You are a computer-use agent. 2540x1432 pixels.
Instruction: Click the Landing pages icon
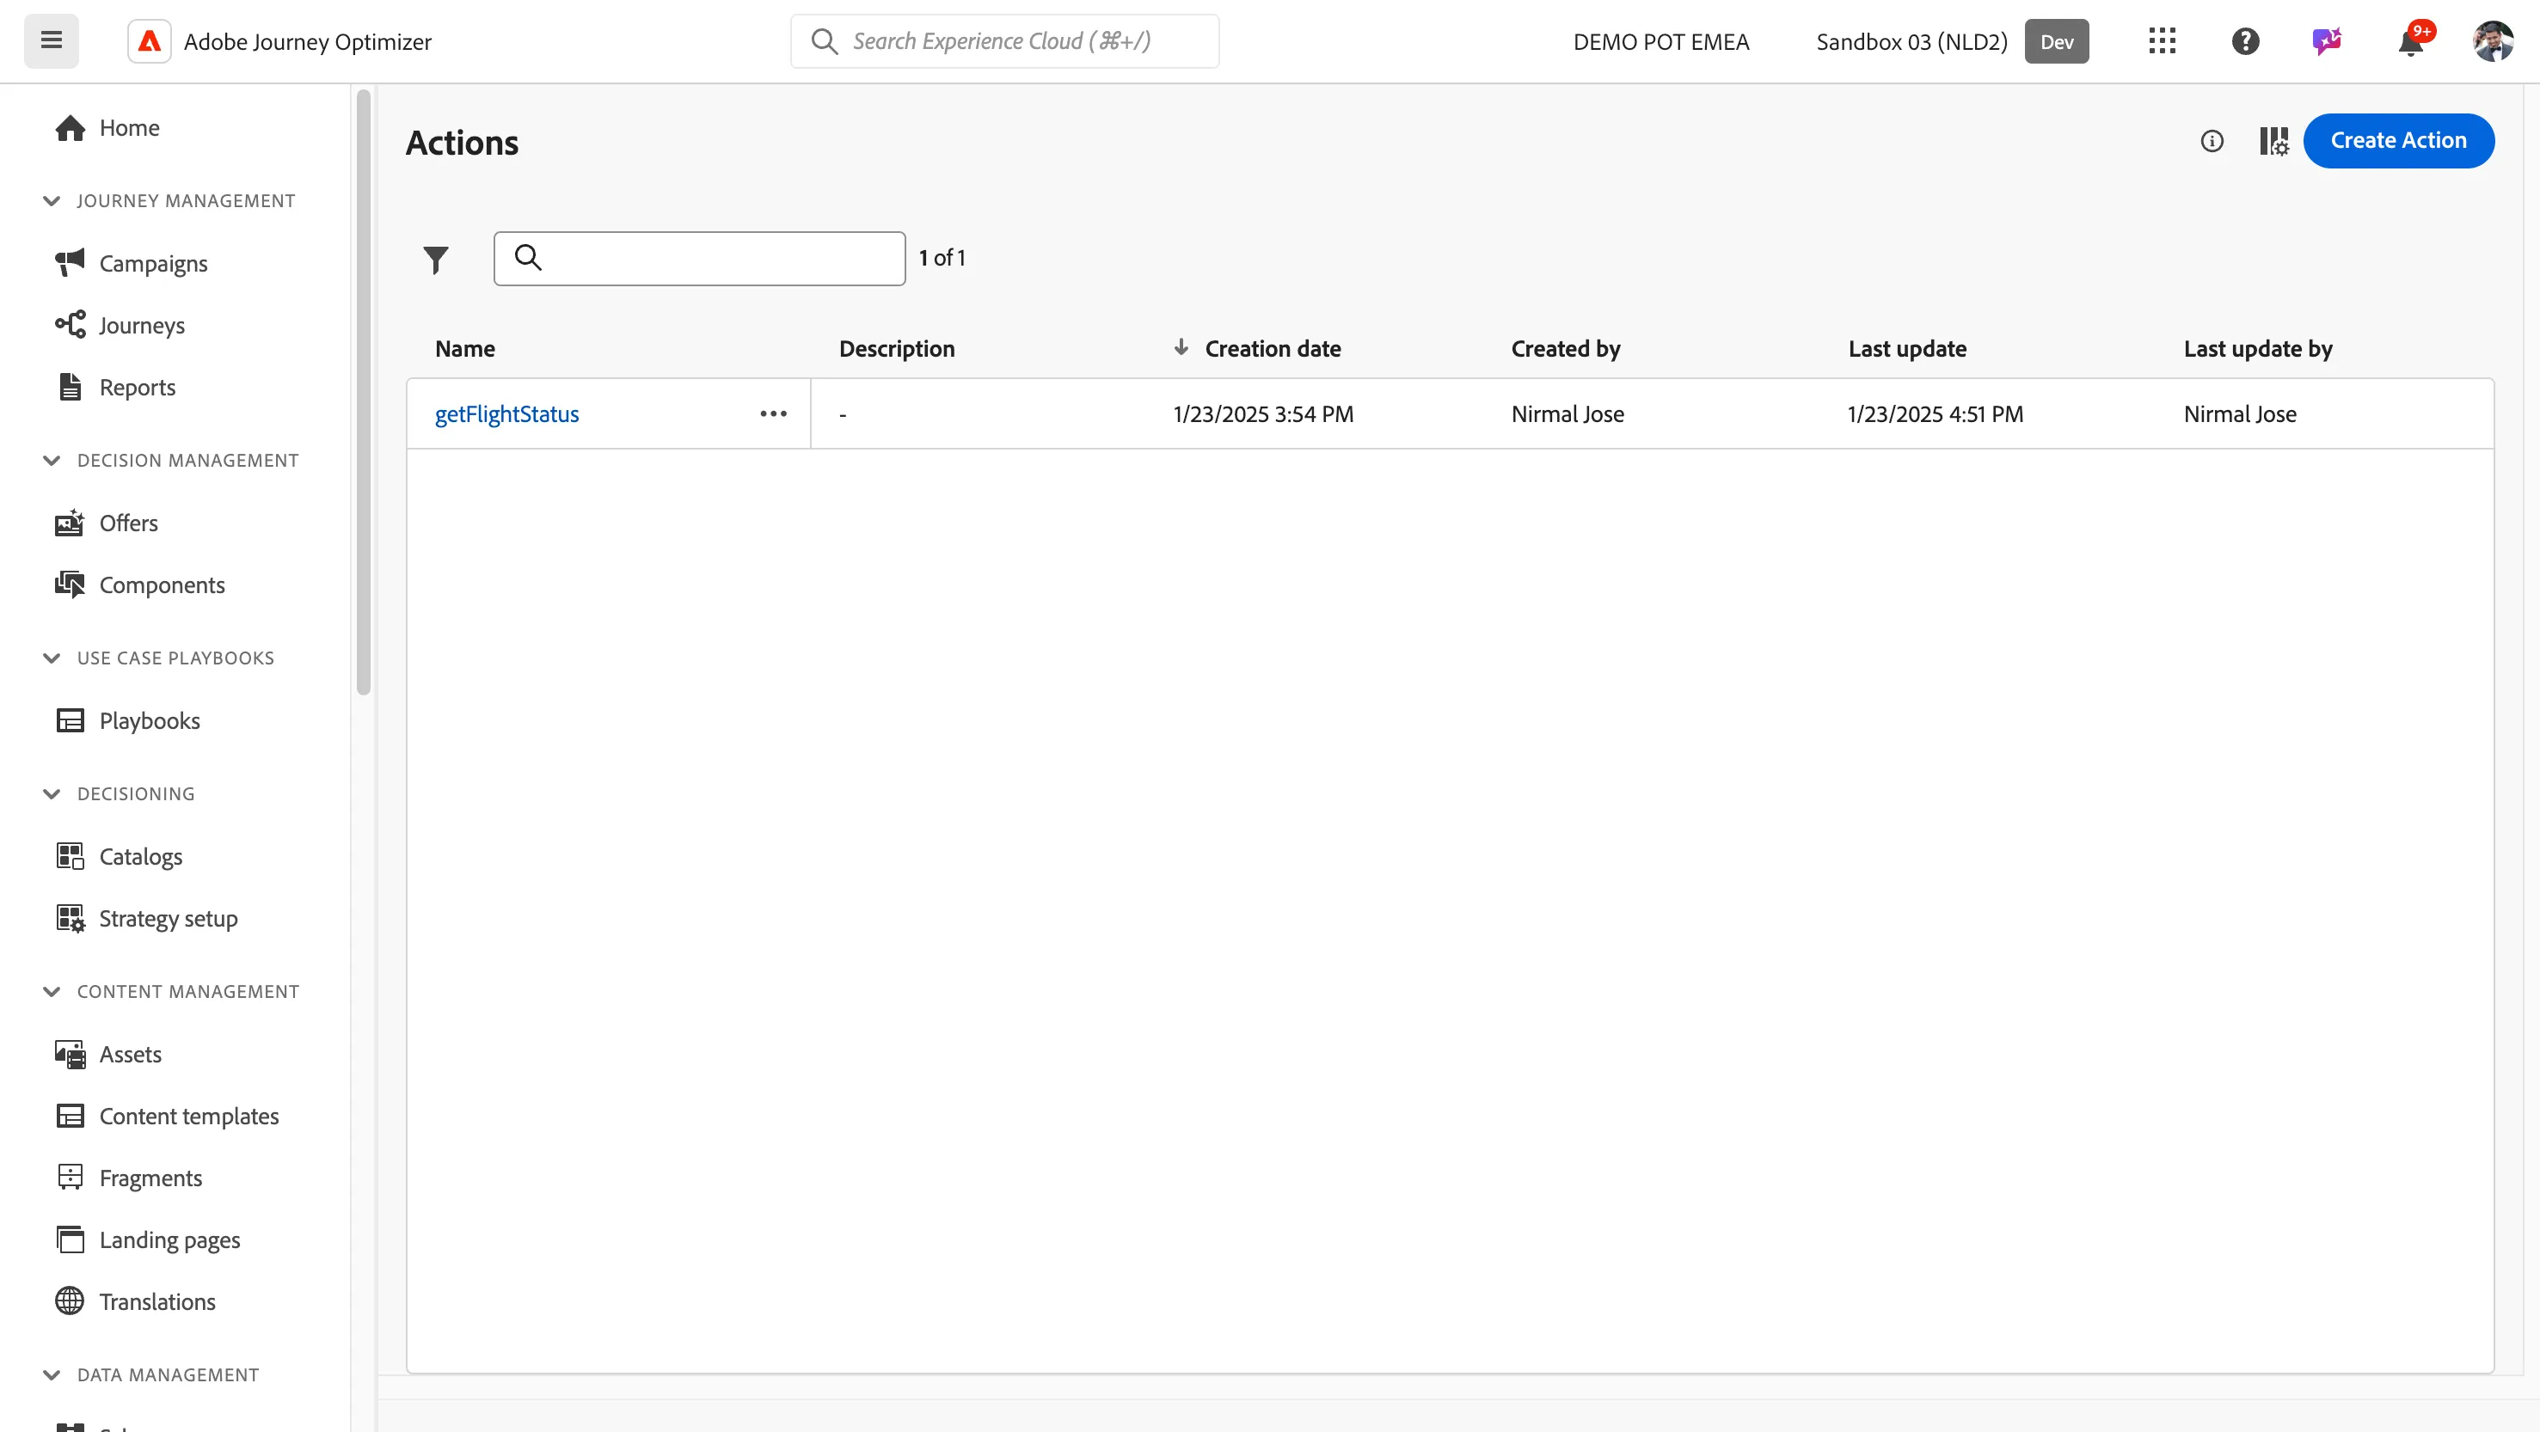tap(70, 1239)
